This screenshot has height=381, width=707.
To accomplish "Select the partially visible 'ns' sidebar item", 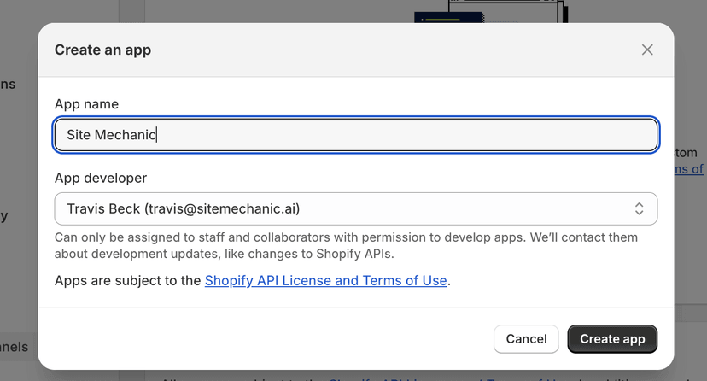I will (8, 85).
